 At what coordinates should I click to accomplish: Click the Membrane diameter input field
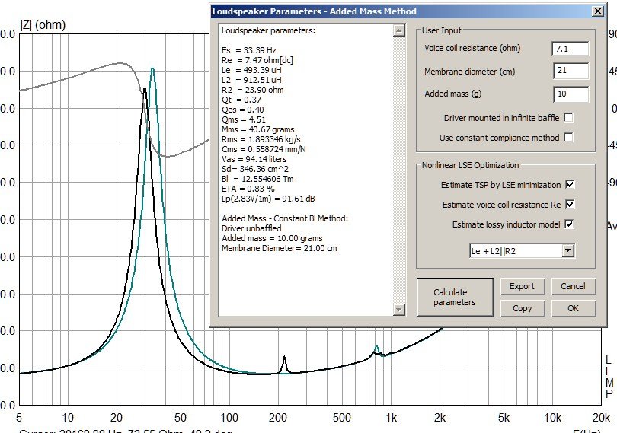click(x=571, y=71)
